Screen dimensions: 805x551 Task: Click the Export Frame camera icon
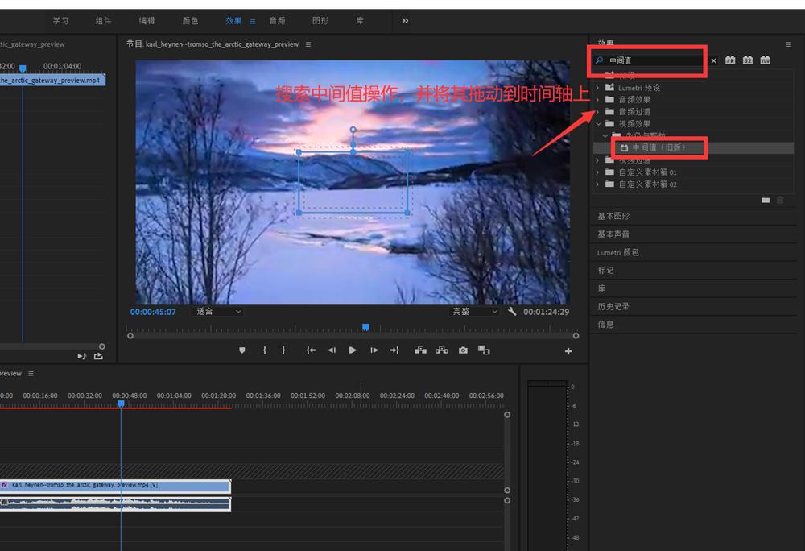[x=463, y=350]
